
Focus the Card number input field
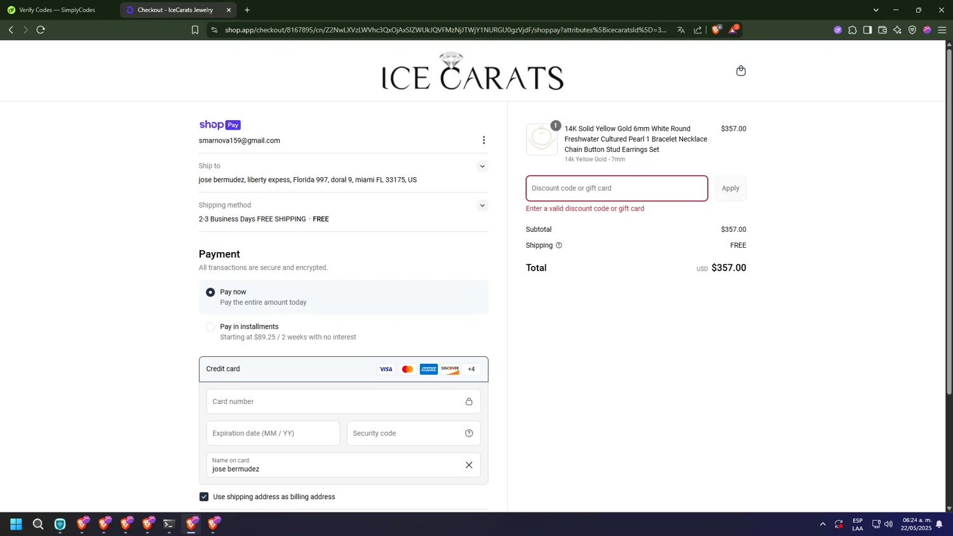(344, 401)
